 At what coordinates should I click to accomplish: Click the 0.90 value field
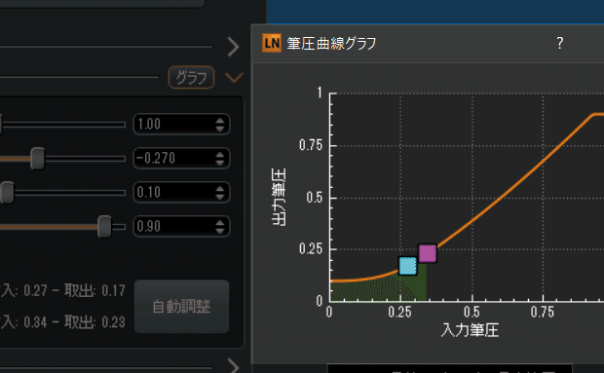[x=181, y=226]
